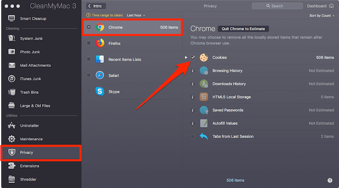339x188 pixels.
Task: Show info for Saved Passwords
Action: point(193,110)
